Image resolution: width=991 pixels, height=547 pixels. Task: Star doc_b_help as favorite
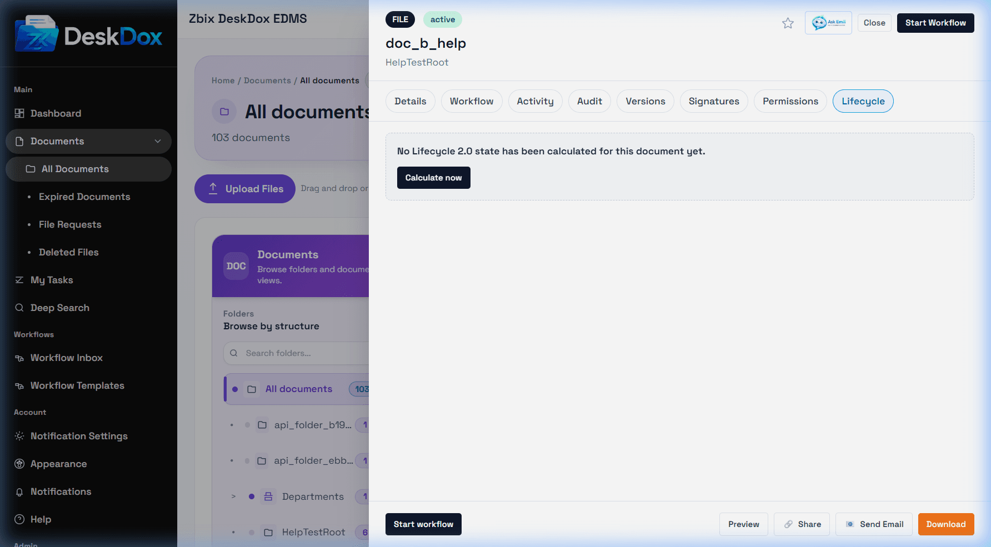[788, 23]
